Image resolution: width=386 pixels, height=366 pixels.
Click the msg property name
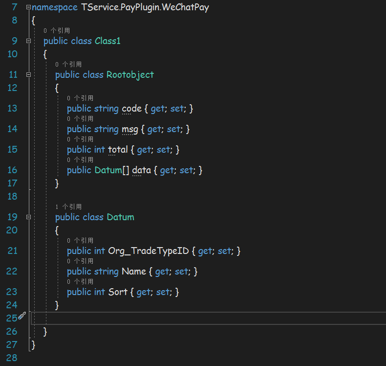[x=130, y=129]
